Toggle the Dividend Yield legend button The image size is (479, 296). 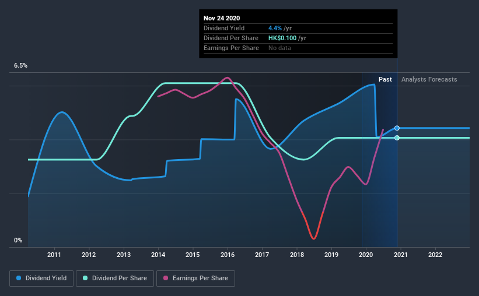(41, 279)
